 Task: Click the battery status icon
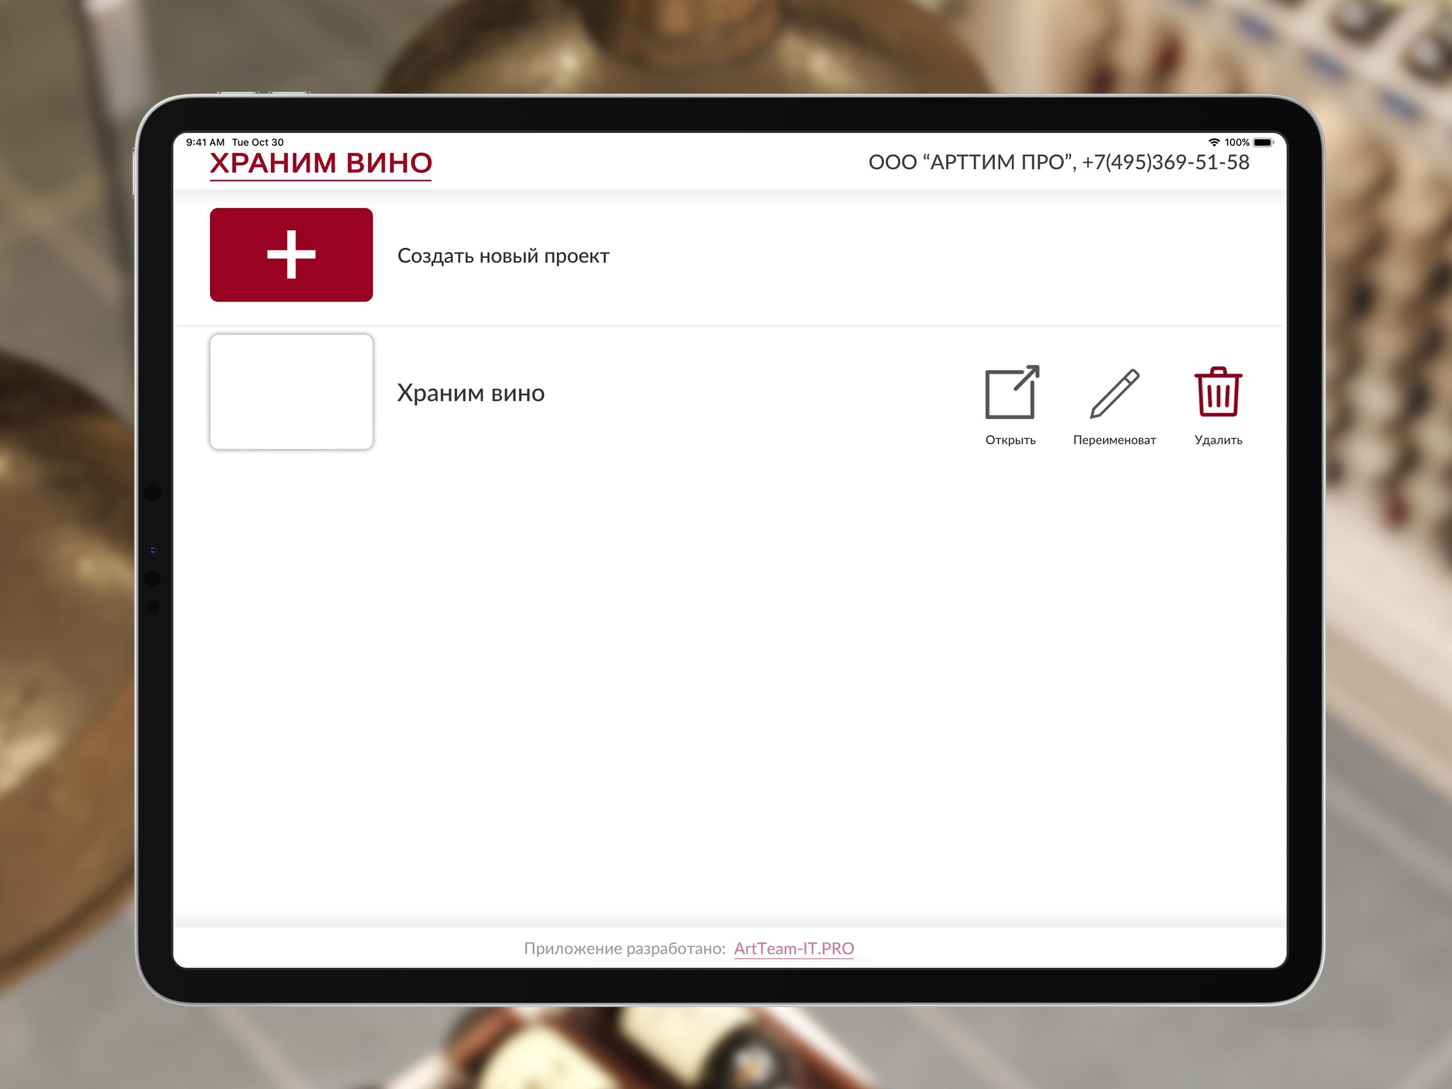[x=1263, y=143]
